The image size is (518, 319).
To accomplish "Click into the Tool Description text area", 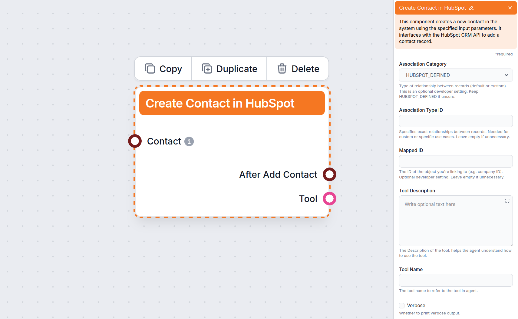I will (x=456, y=221).
